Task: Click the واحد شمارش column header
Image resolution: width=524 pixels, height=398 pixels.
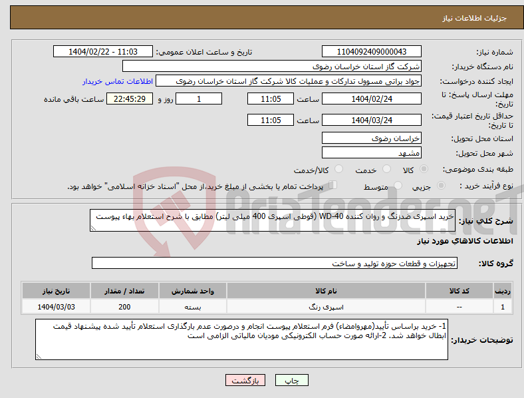Action: pos(193,291)
